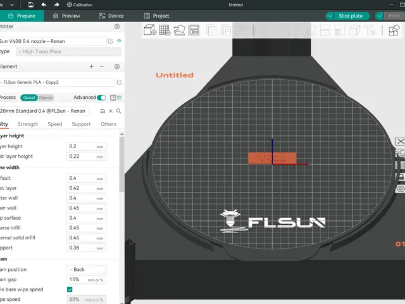Click the Add model cube icon
Image resolution: width=405 pixels, height=304 pixels.
150,30
